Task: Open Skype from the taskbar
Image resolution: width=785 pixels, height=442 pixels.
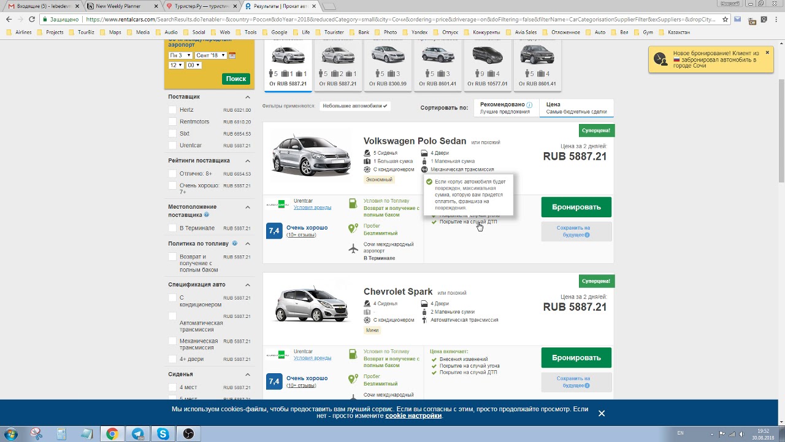Action: coord(163,434)
